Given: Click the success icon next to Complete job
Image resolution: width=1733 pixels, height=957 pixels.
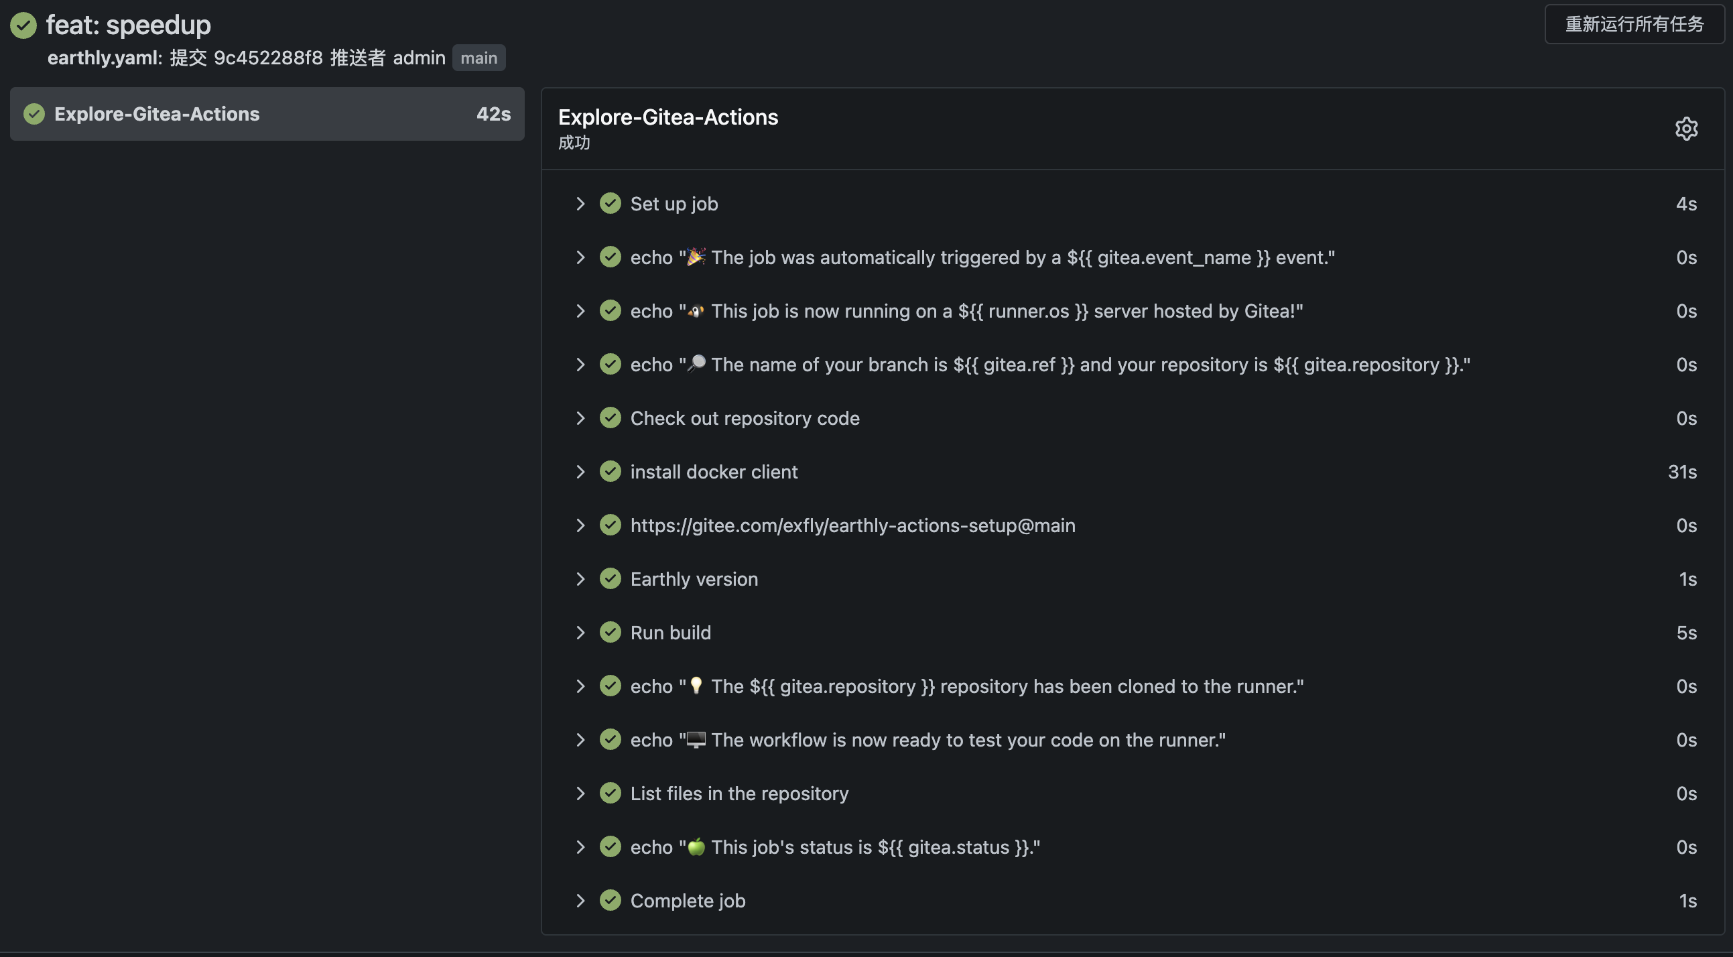Looking at the screenshot, I should [x=611, y=901].
